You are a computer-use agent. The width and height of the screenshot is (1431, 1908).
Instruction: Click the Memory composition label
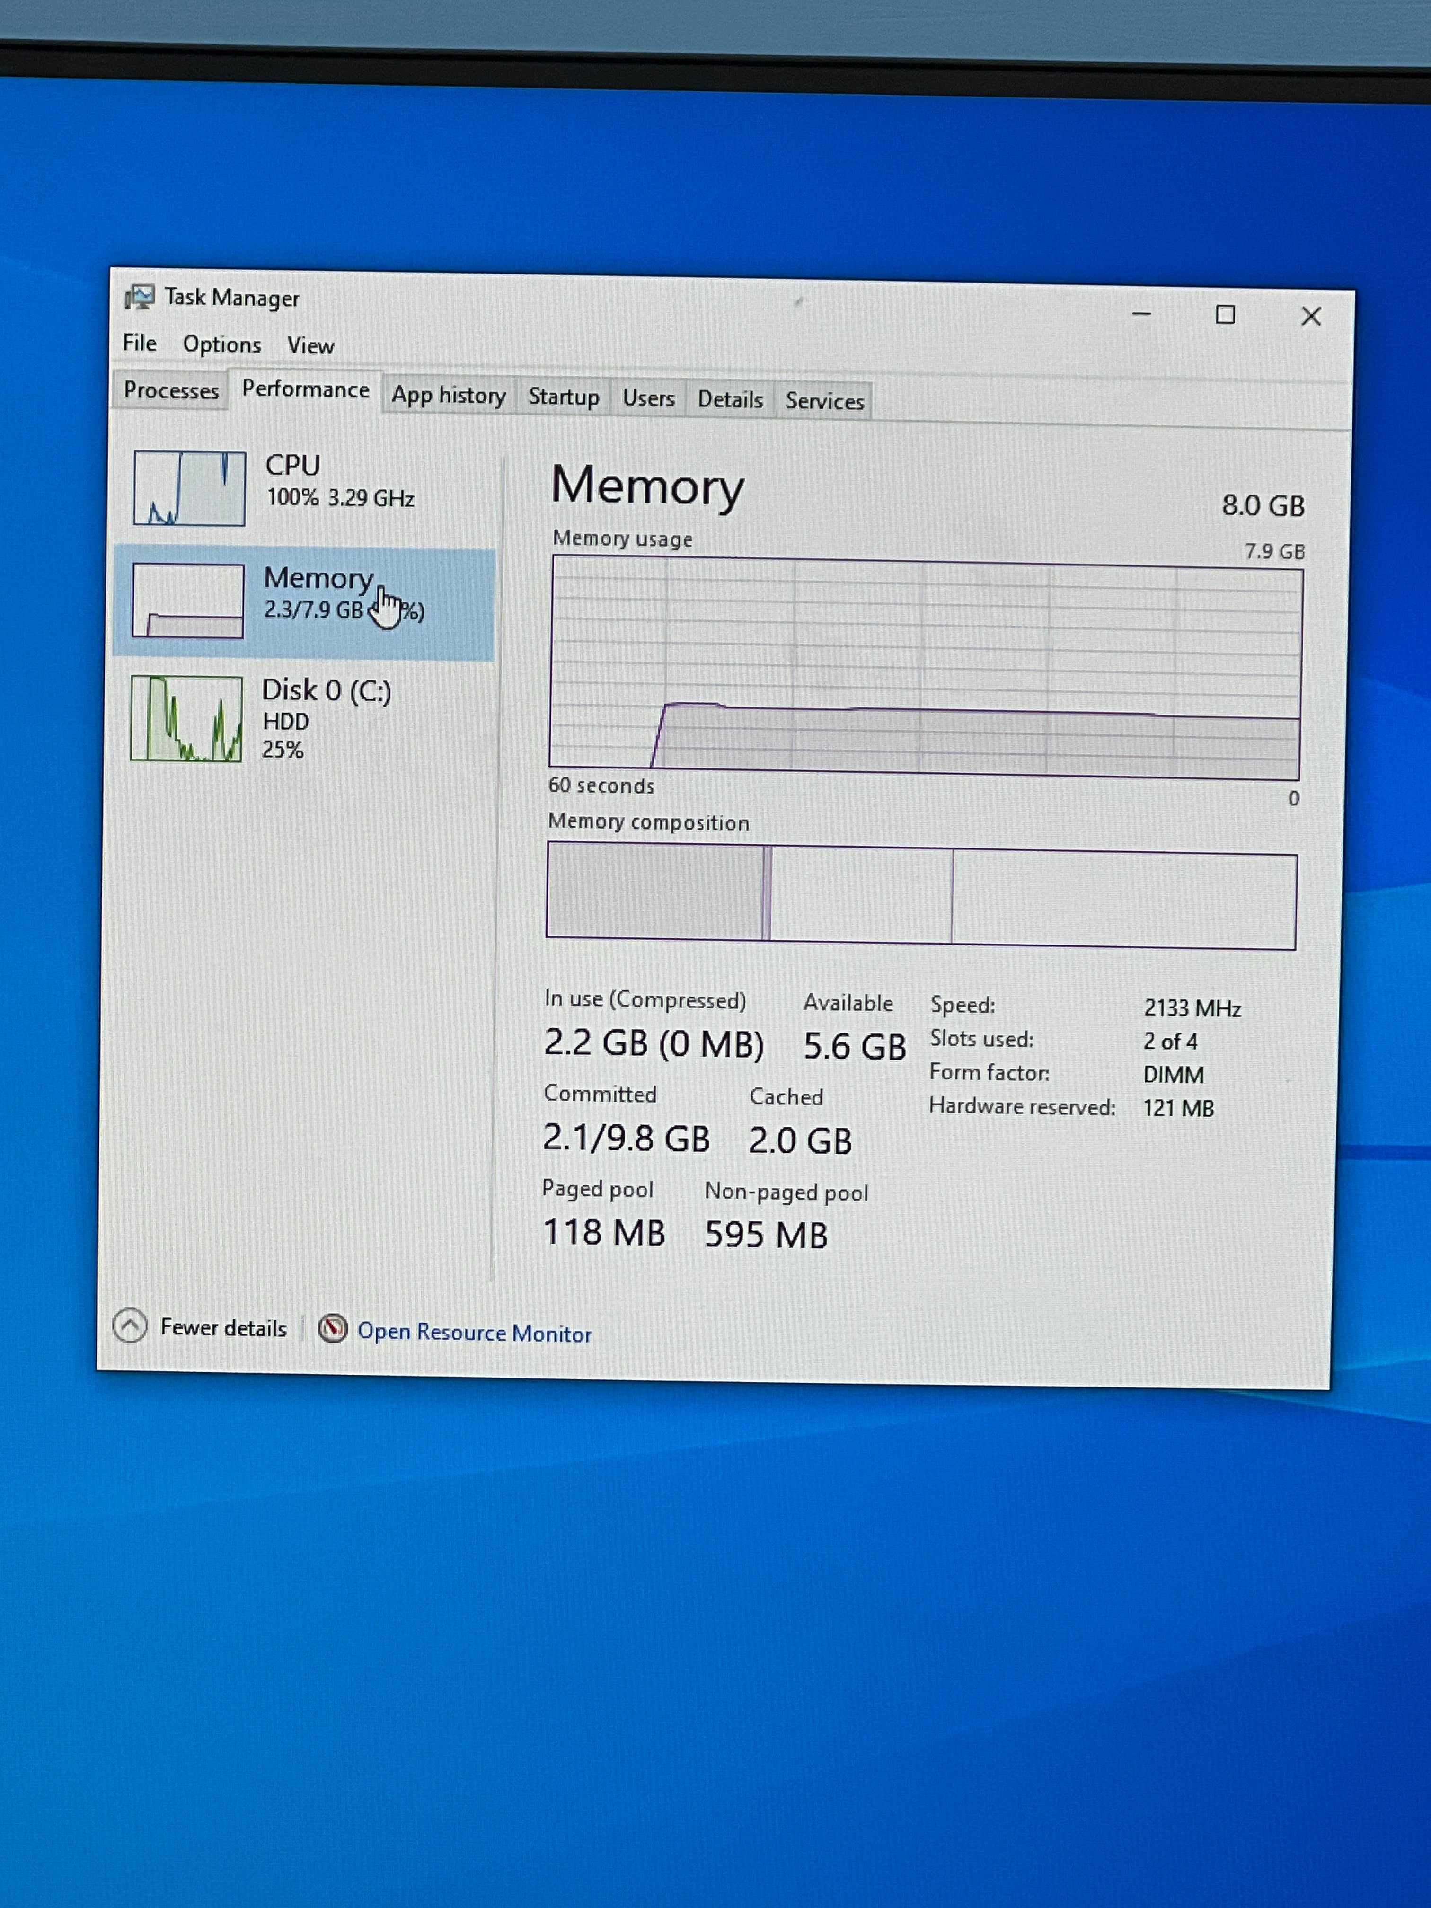(x=649, y=822)
